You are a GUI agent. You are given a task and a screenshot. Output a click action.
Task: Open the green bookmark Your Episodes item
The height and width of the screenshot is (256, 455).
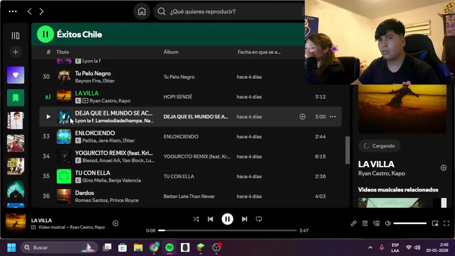16,98
